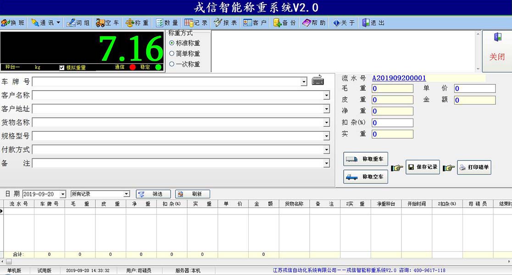Viewport: 512px width, 275px height.
Task: Click the 称取空车 button
Action: pos(366,177)
